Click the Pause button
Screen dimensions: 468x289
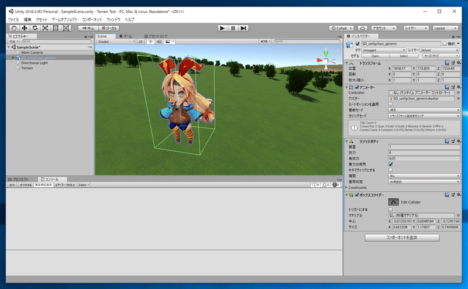pos(233,28)
